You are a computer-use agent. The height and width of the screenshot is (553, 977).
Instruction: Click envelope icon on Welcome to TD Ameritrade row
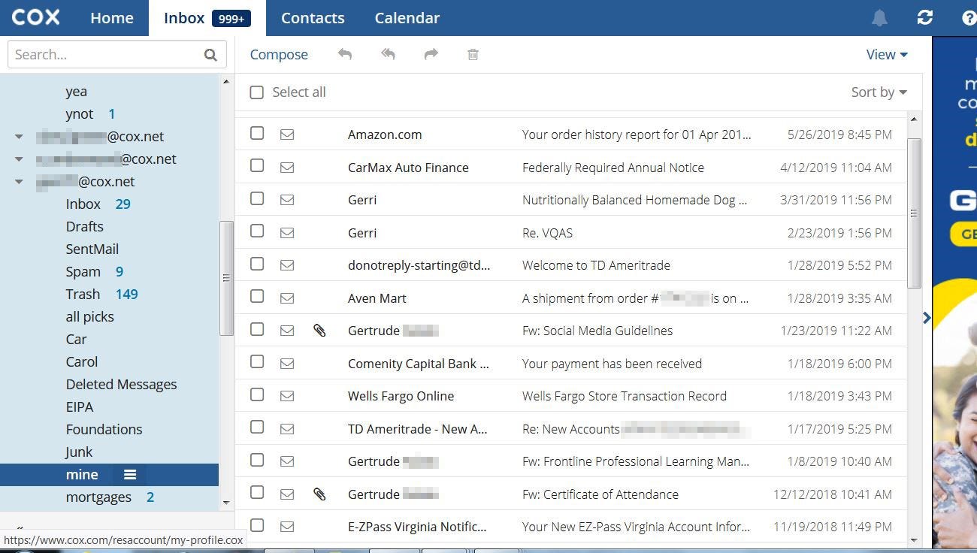click(287, 265)
